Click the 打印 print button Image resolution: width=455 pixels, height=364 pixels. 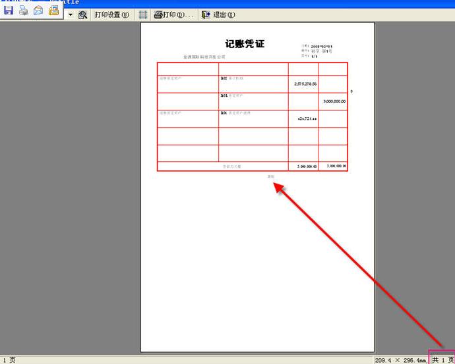173,14
